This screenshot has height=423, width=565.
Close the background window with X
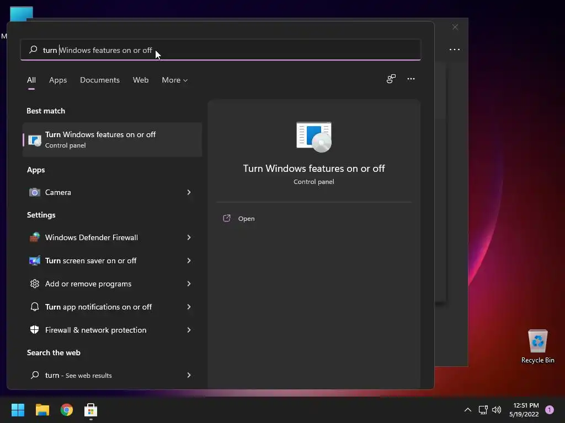point(455,27)
